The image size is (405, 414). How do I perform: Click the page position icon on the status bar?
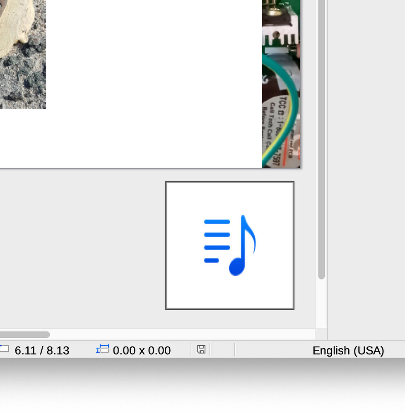point(4,350)
